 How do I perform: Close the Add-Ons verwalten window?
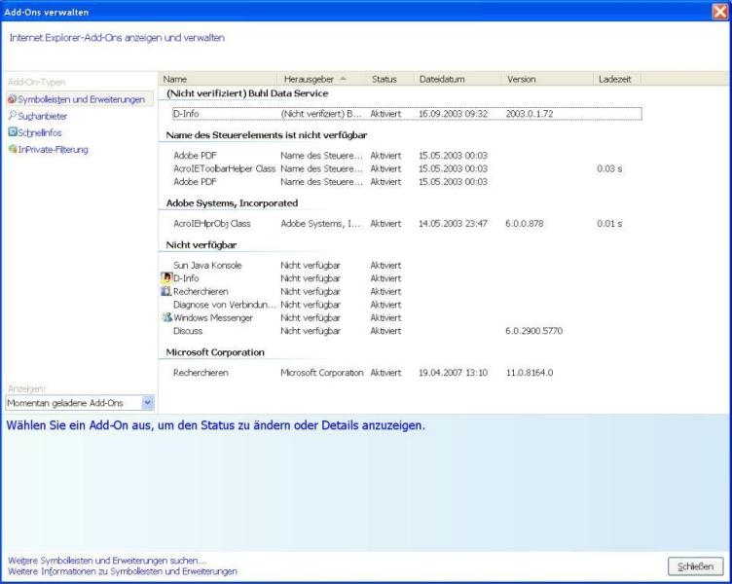[720, 12]
